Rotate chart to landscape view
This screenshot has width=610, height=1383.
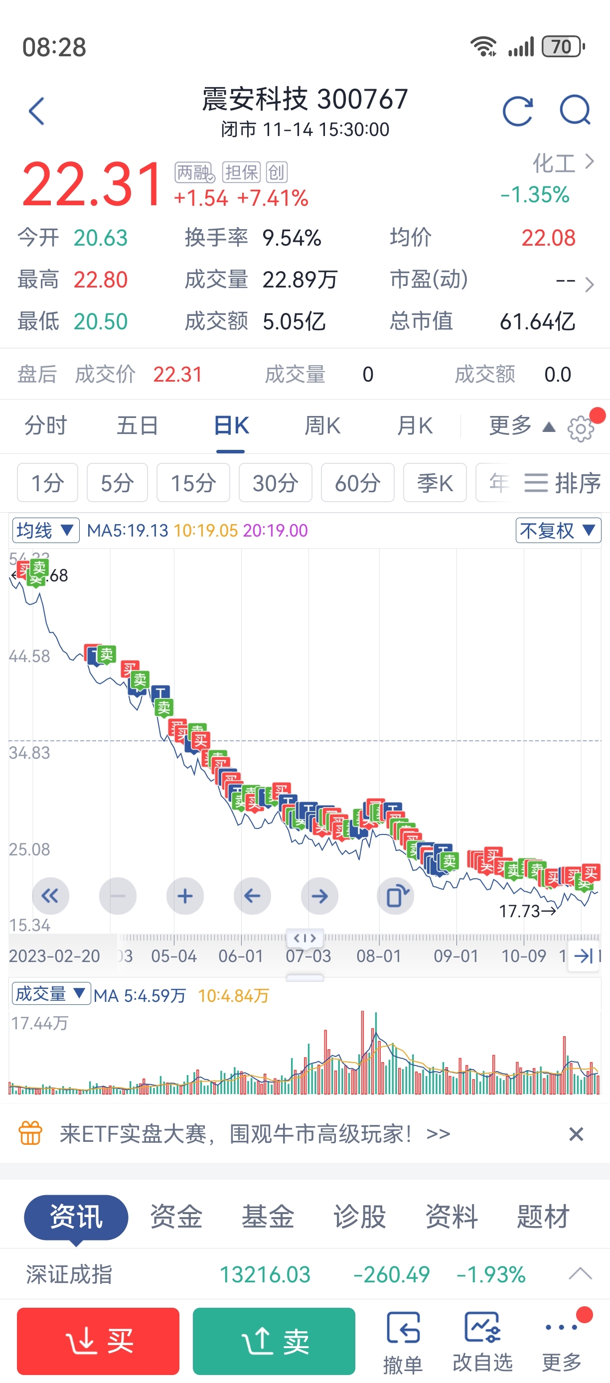point(396,896)
